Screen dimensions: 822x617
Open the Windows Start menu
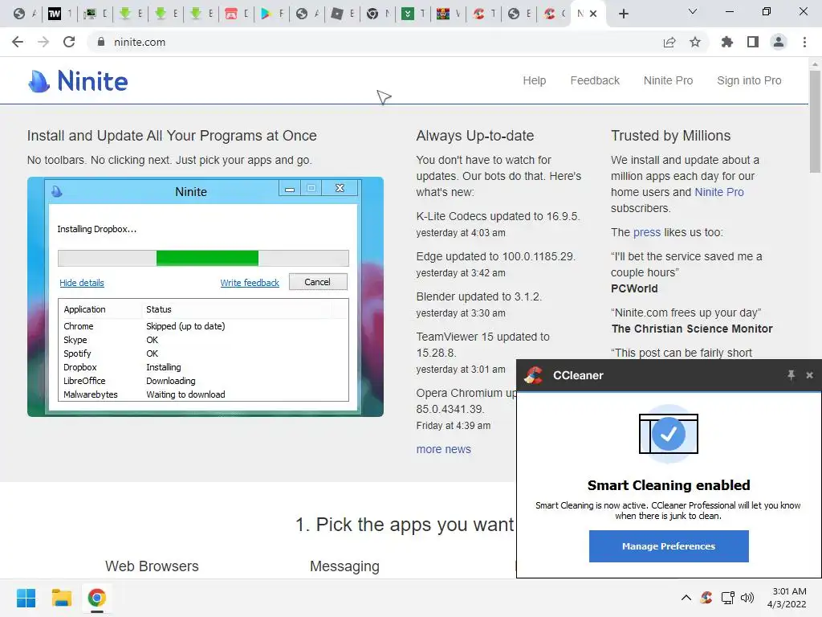click(26, 598)
